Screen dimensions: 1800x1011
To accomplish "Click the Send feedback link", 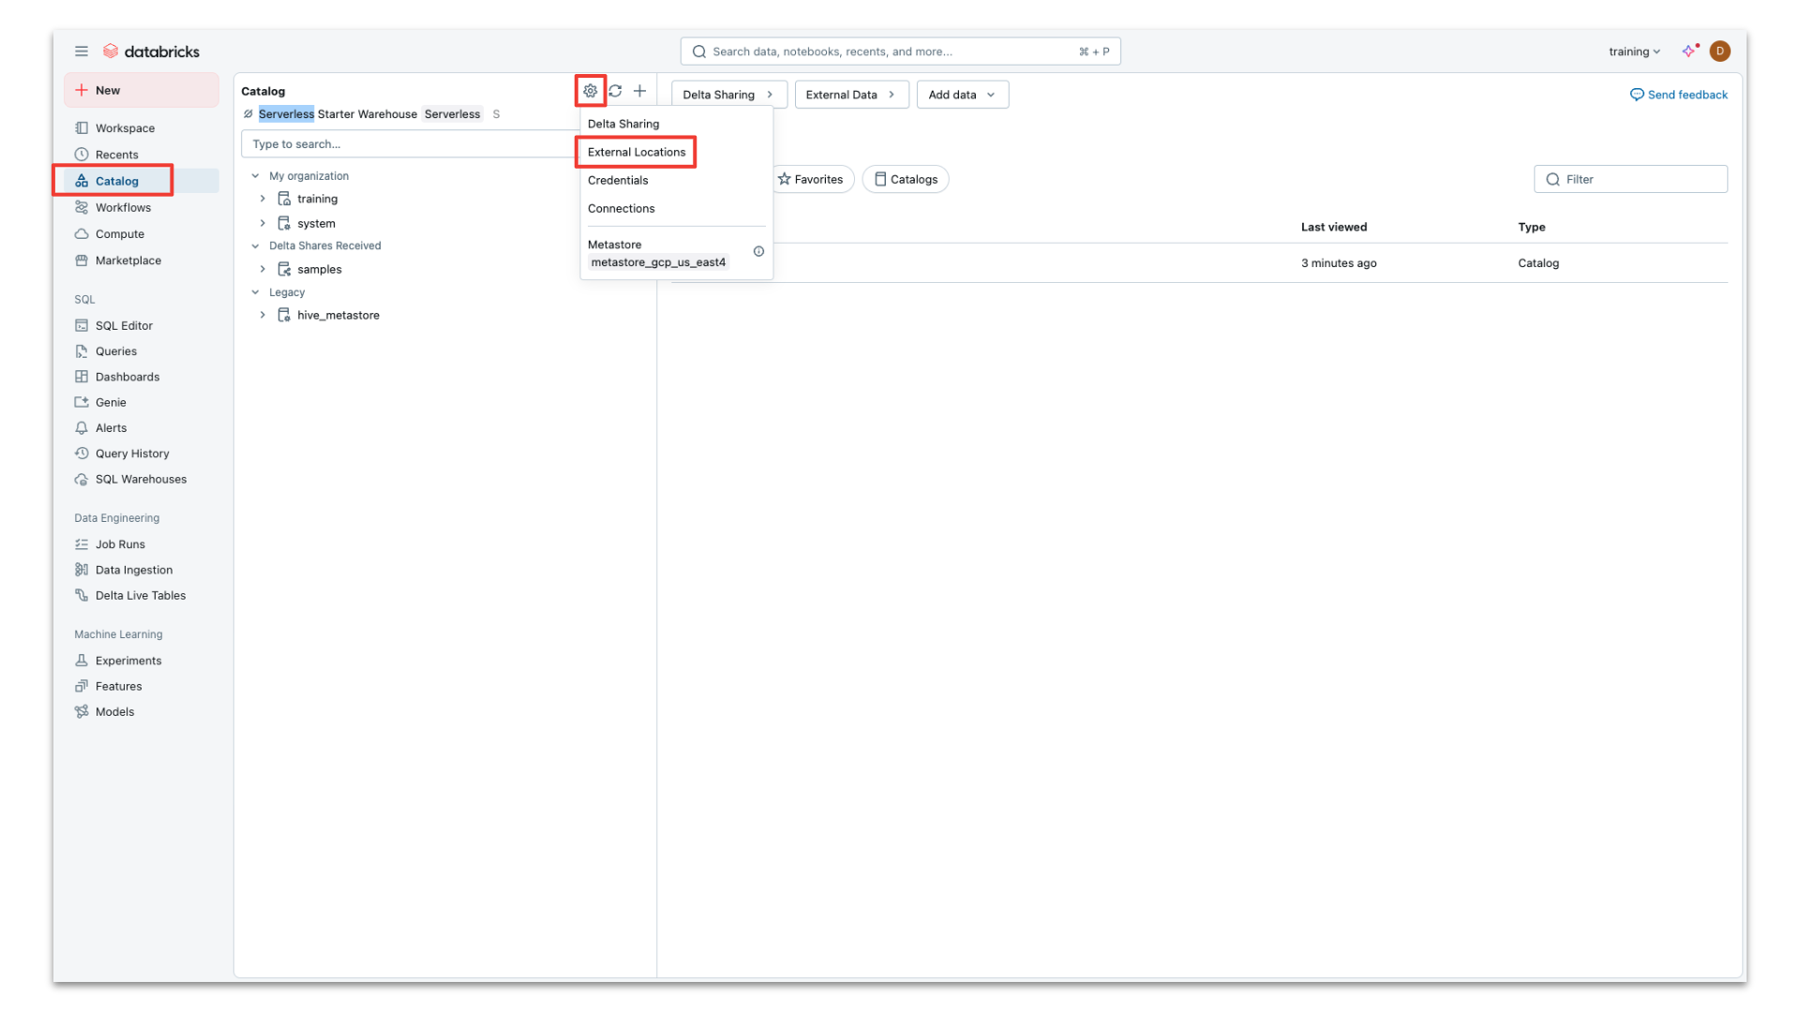I will [1678, 95].
